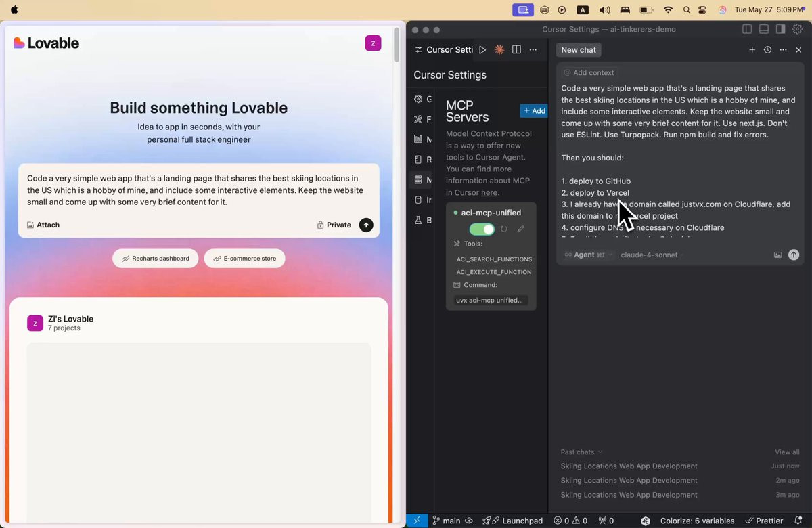Switch the main git branch
Viewport: 812px width, 528px height.
tap(447, 521)
